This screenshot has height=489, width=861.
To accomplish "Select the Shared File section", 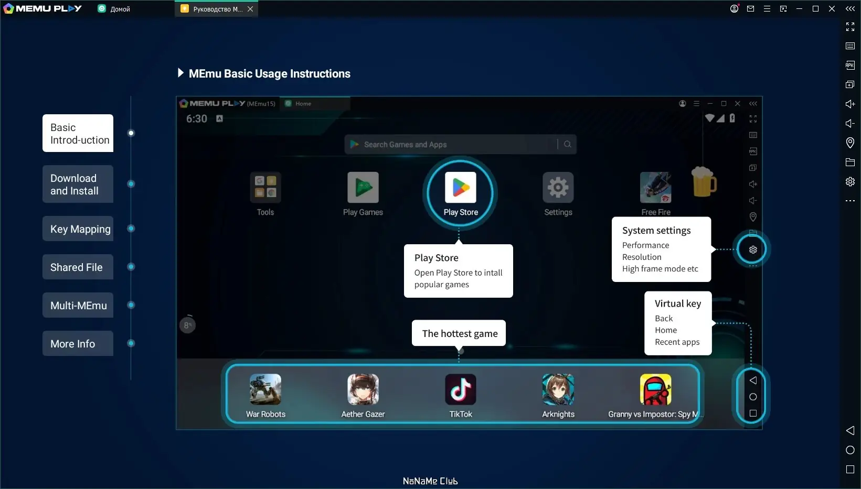I will (78, 267).
